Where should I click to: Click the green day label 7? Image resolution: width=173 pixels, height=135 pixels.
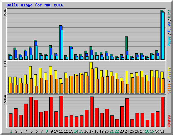42,131
